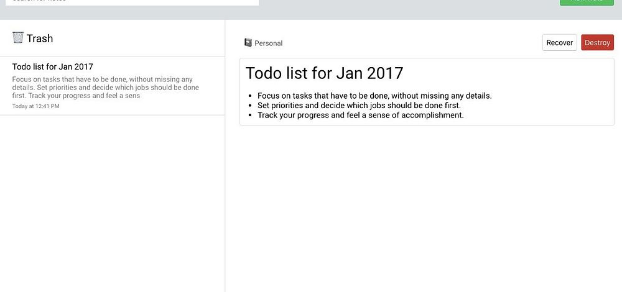This screenshot has width=622, height=292.
Task: Click the first bullet point marker
Action: [x=250, y=96]
